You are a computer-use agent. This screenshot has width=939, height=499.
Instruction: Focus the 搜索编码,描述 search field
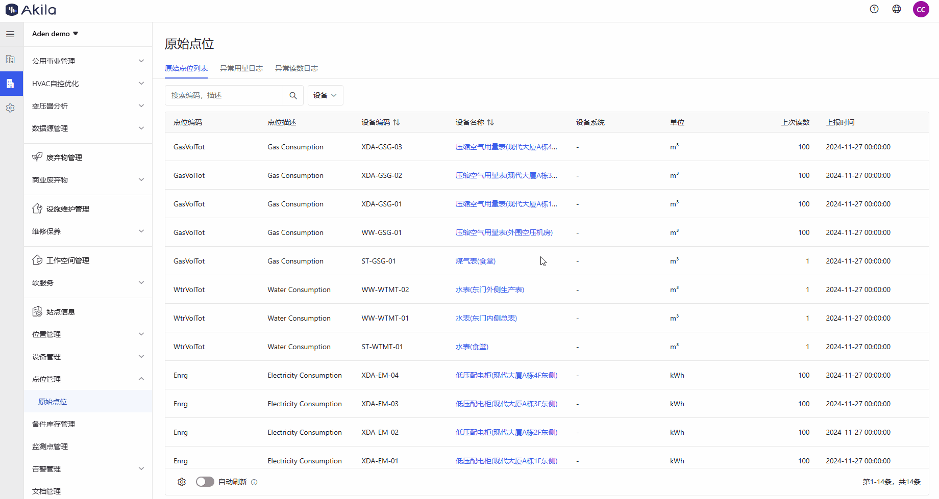tap(224, 95)
